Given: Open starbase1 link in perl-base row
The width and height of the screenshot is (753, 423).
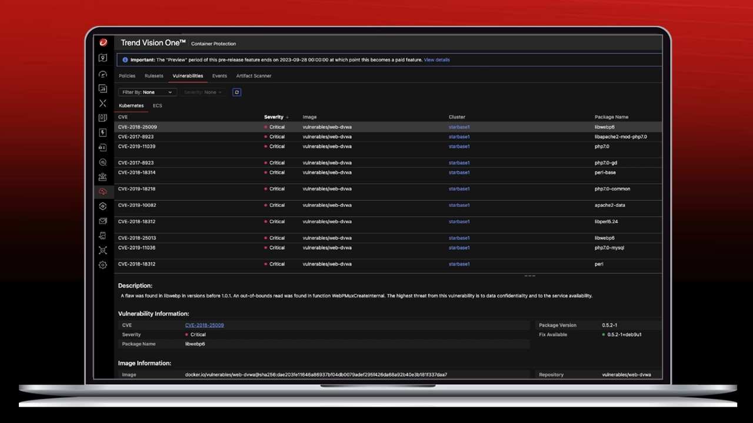Looking at the screenshot, I should [x=459, y=173].
